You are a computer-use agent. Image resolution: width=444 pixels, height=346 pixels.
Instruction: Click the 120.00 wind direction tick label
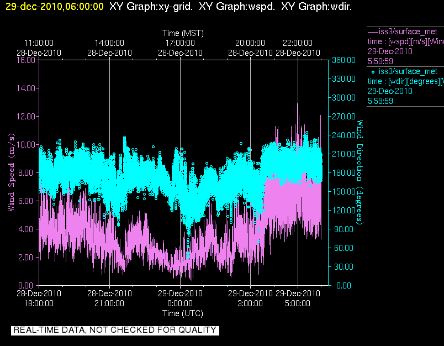pyautogui.click(x=343, y=210)
